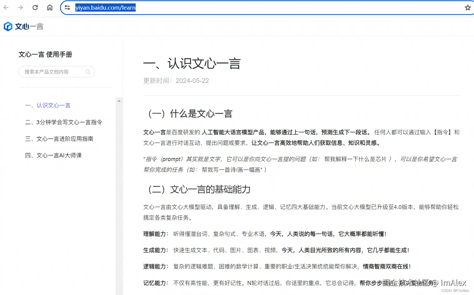Click the 逻辑能力 label

[x=156, y=267]
